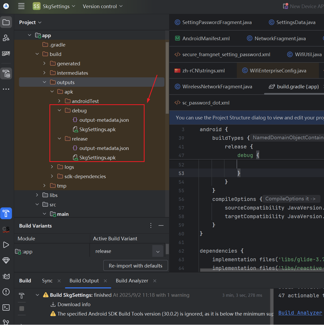This screenshot has height=325, width=324.
Task: Select the SDK Build Tools warning message
Action: (162, 314)
